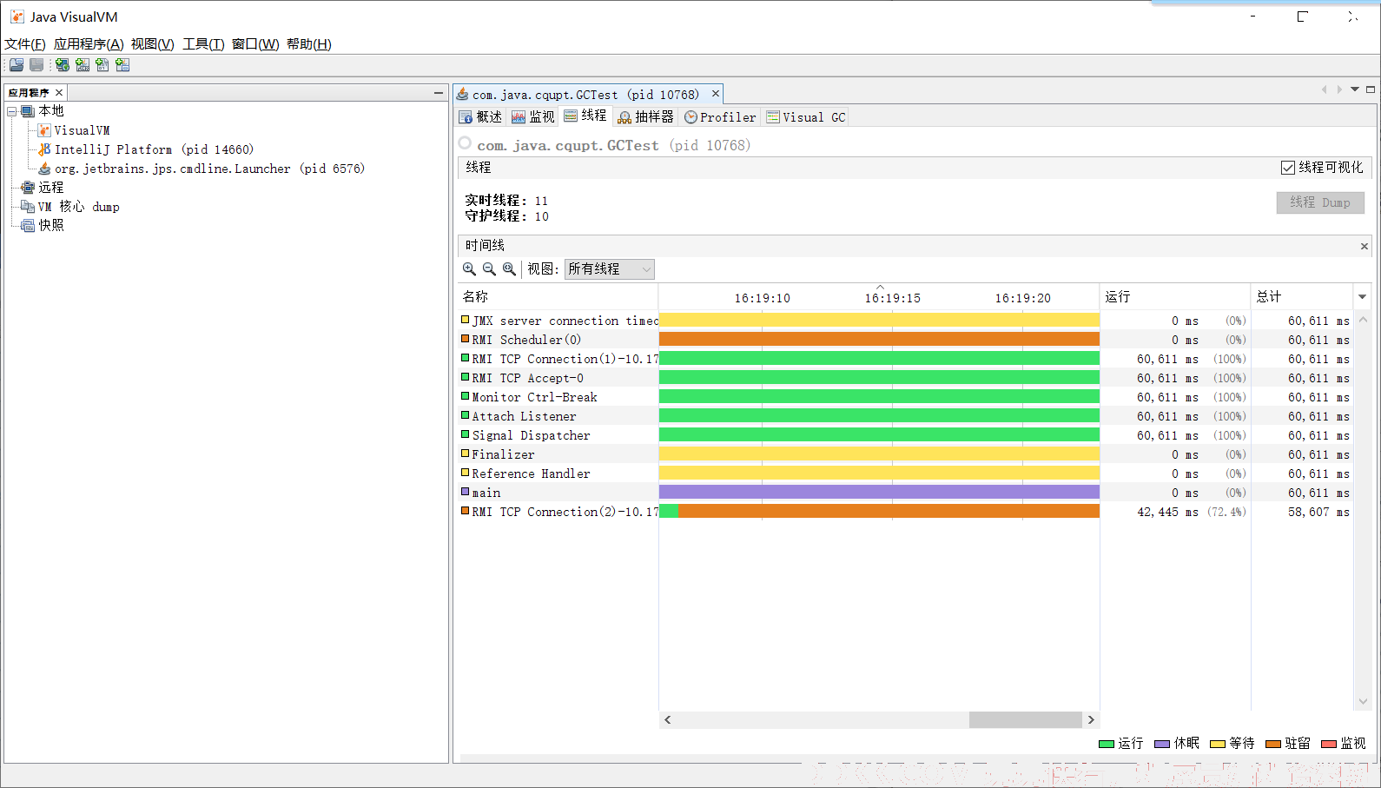Screen dimensions: 1381x788
Task: Click the main thread purple timeline bar
Action: 879,493
